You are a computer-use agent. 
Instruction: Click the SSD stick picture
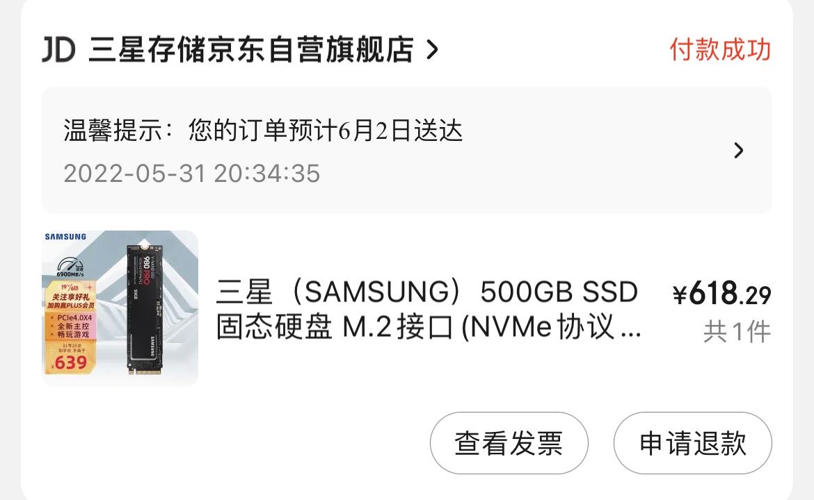pos(146,309)
